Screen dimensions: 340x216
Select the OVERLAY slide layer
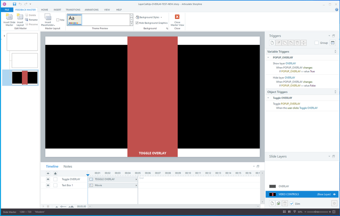click(x=284, y=186)
